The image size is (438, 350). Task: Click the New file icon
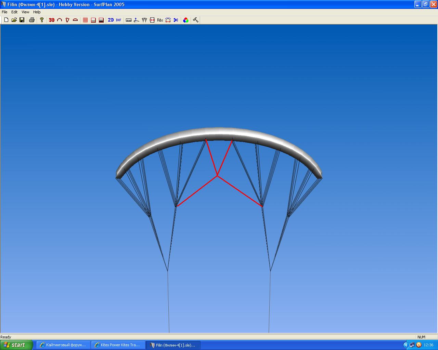[x=6, y=20]
